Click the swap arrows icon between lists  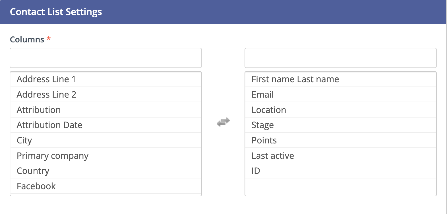223,122
